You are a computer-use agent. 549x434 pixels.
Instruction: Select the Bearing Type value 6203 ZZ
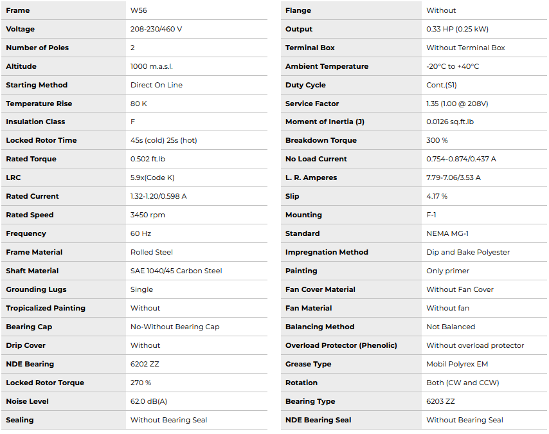pyautogui.click(x=440, y=401)
